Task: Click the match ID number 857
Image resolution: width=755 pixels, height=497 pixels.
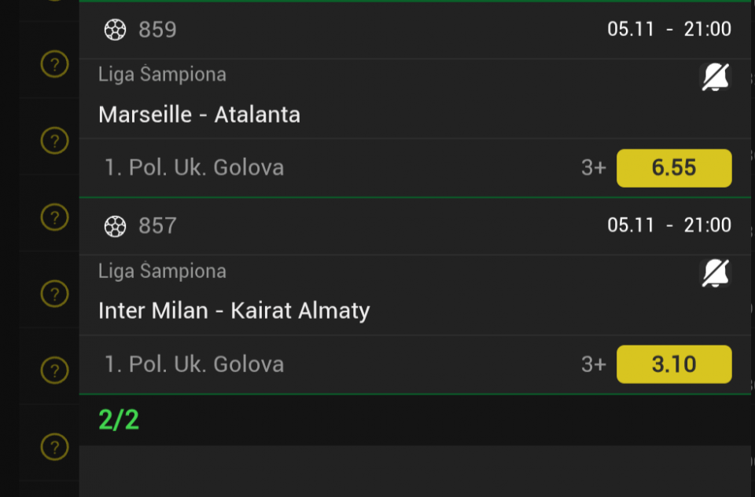Action: pos(157,226)
